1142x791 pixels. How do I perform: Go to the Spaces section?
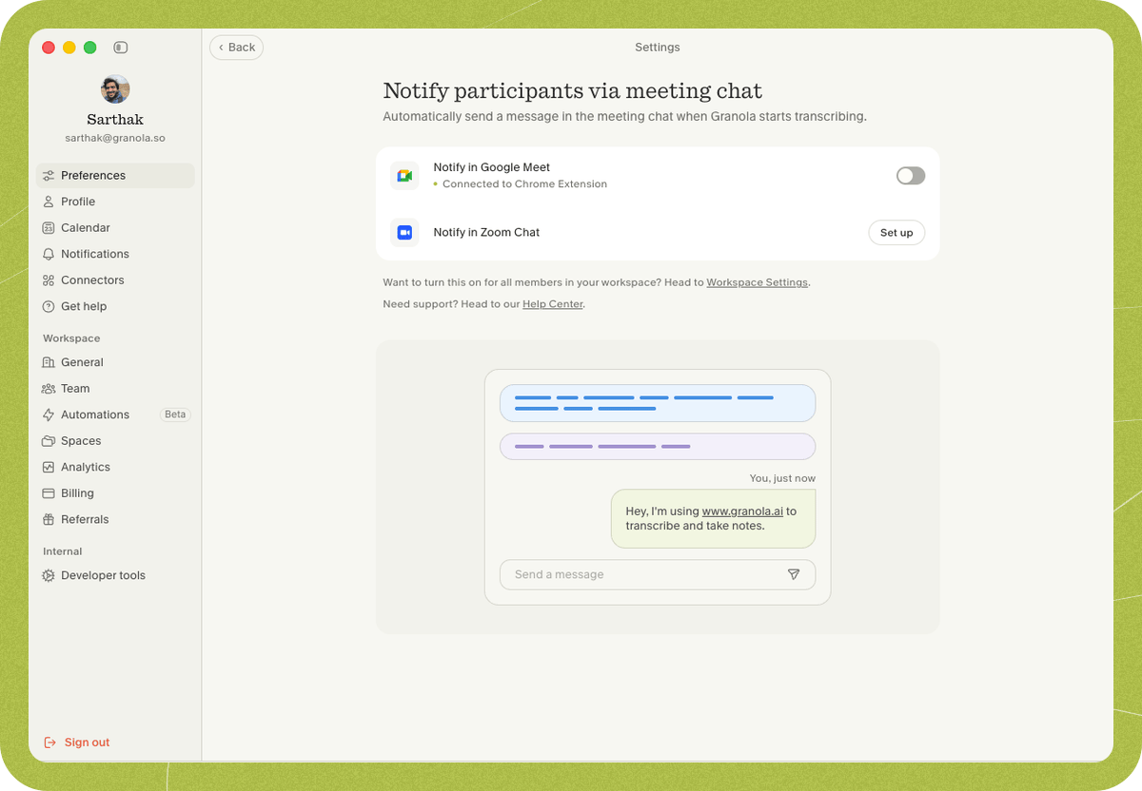[x=115, y=441]
